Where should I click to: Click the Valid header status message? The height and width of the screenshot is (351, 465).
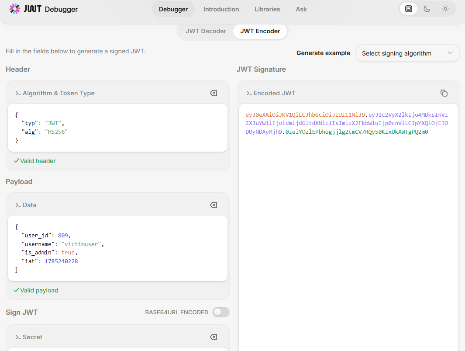34,161
